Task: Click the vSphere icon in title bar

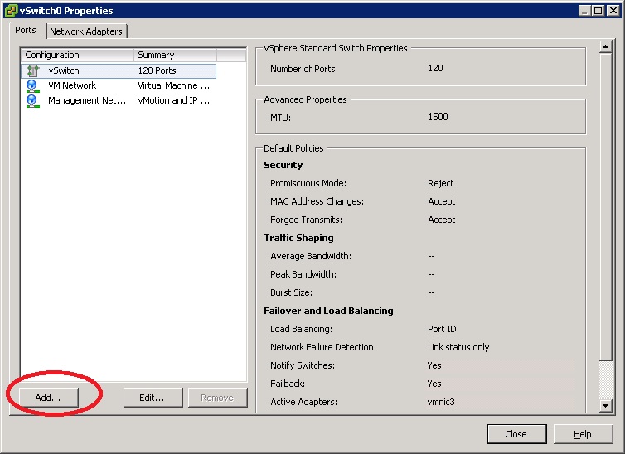Action: click(x=10, y=11)
